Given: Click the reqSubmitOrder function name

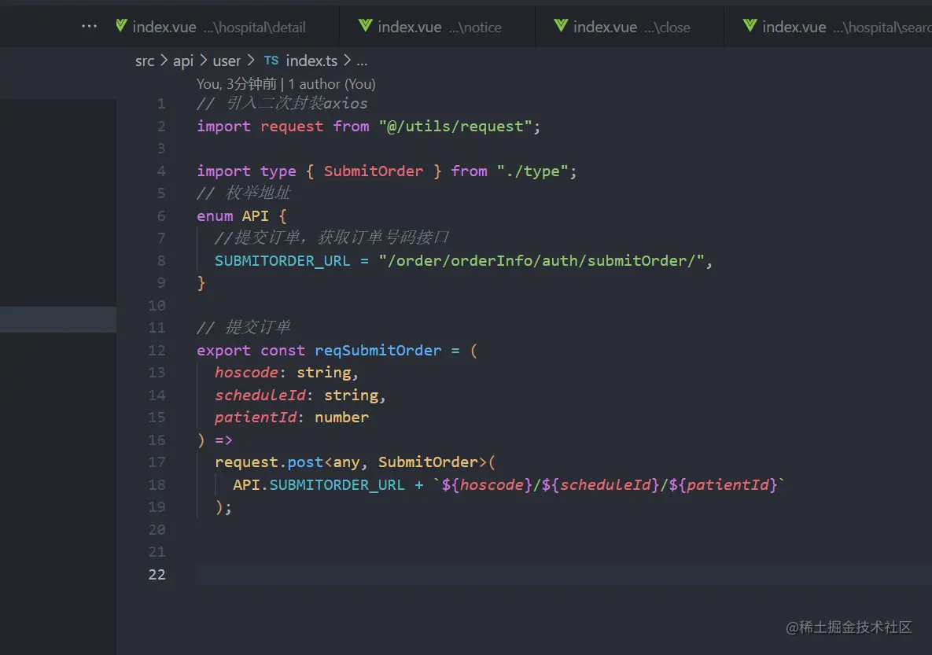Looking at the screenshot, I should click(378, 351).
